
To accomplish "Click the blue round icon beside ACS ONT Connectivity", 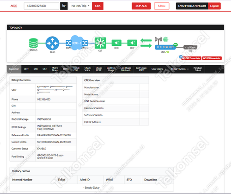I will (x=181, y=57).
